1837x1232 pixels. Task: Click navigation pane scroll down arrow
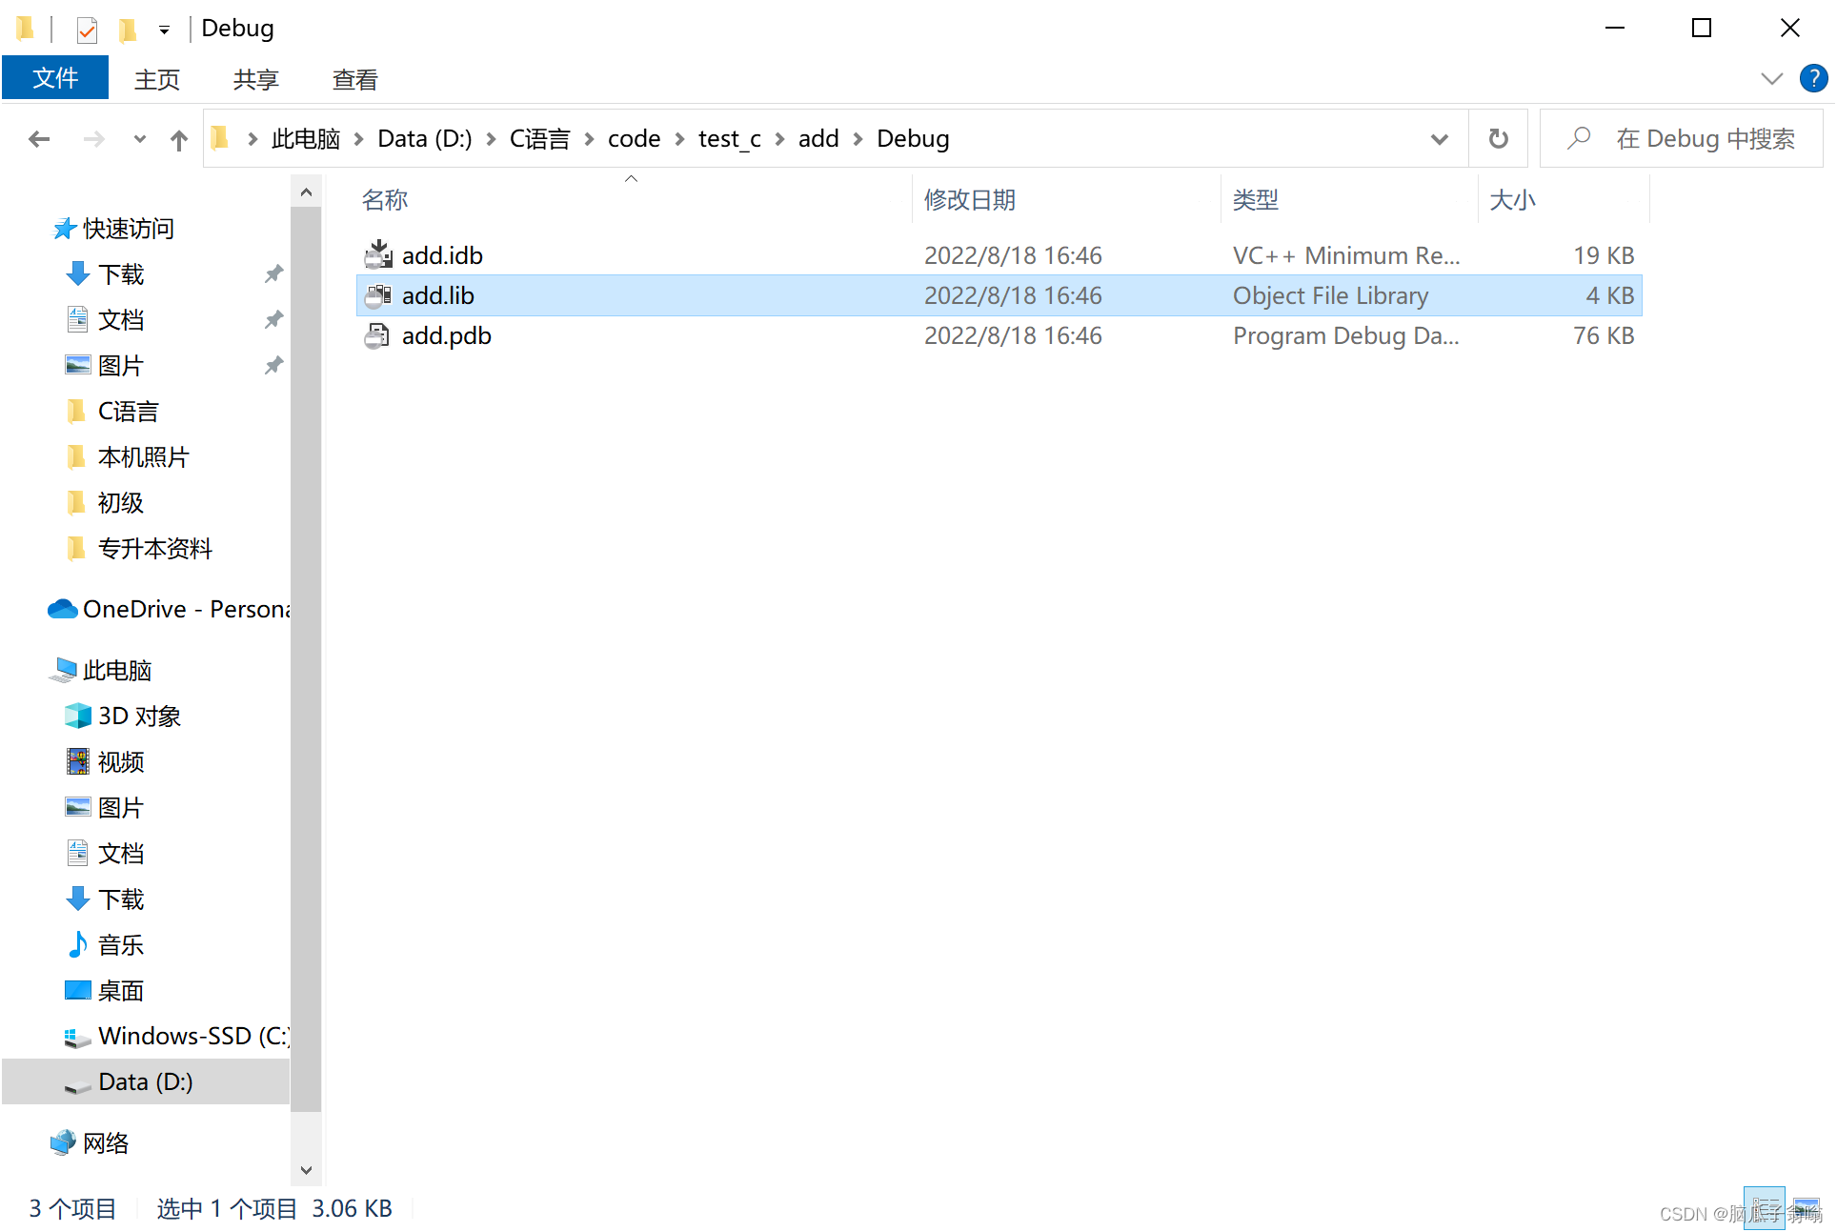(306, 1169)
